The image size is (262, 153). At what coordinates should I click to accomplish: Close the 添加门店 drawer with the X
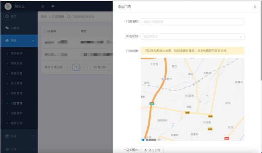tap(255, 7)
